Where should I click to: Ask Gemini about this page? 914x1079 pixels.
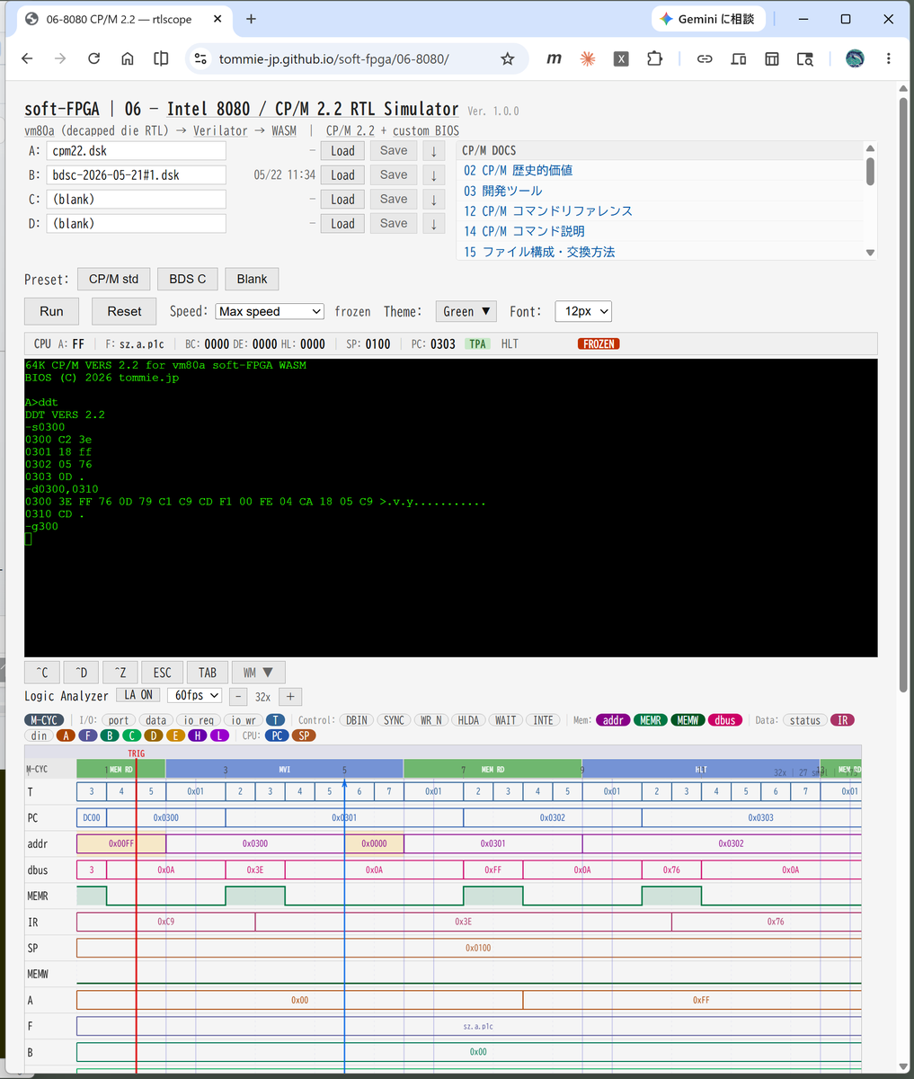pos(708,19)
